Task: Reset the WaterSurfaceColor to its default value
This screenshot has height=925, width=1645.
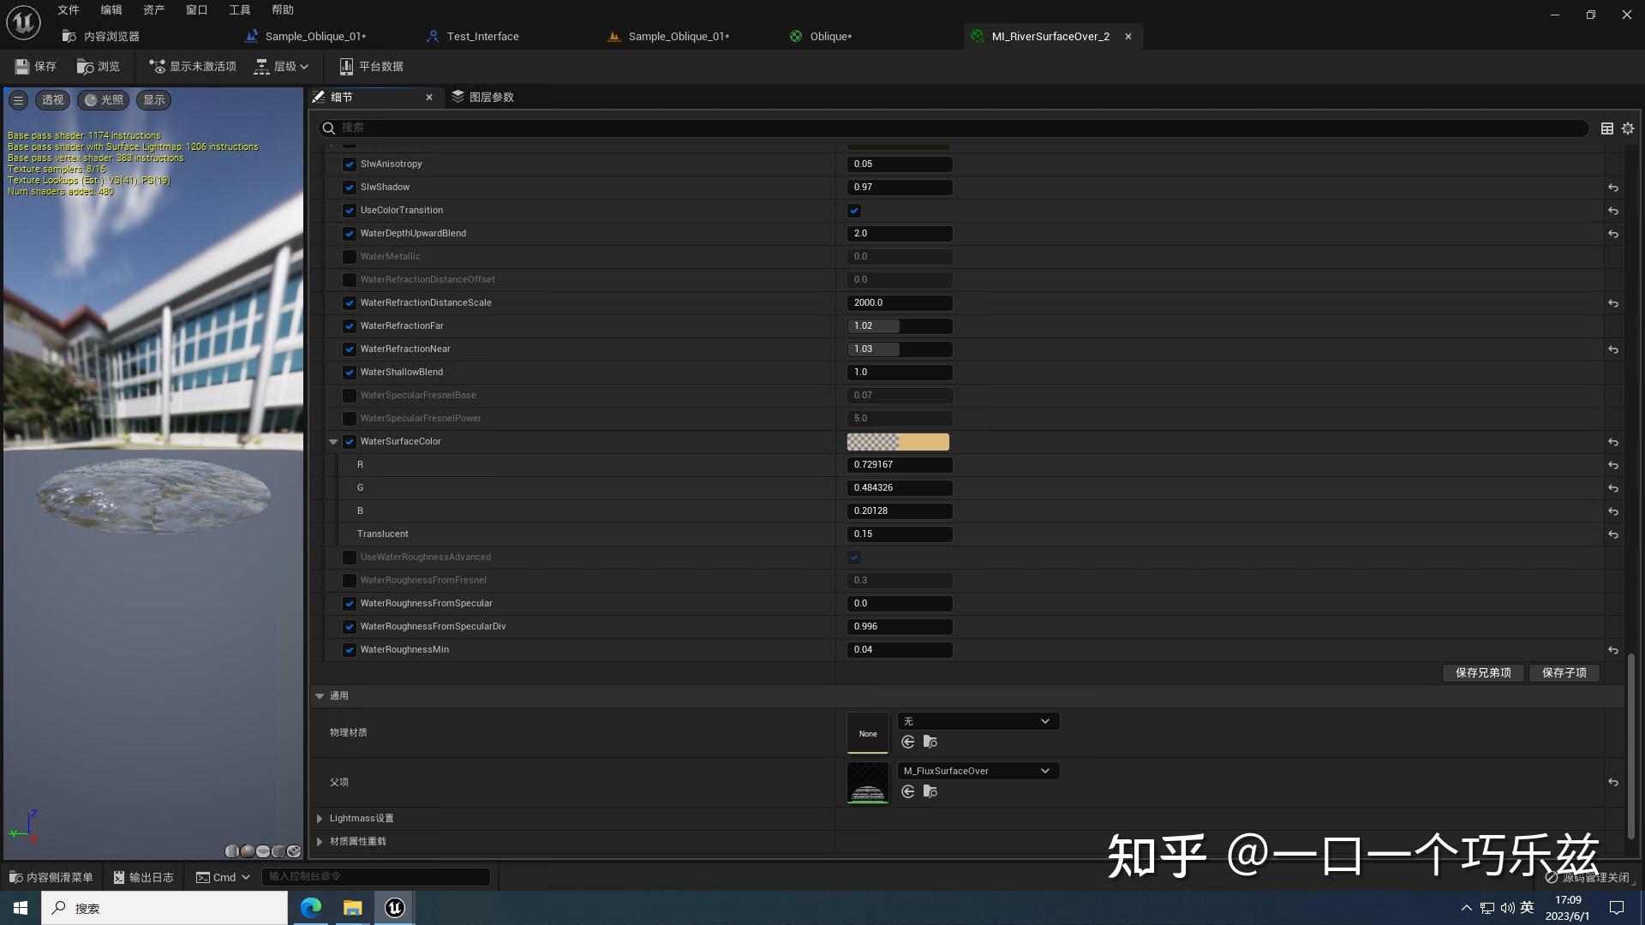Action: pyautogui.click(x=1612, y=442)
